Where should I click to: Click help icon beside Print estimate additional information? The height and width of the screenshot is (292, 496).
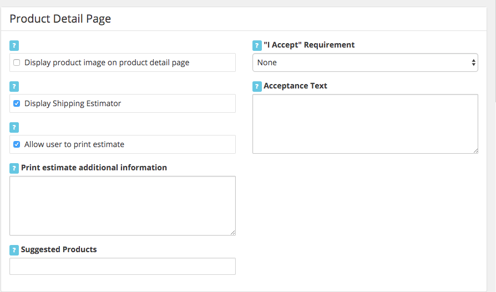click(x=14, y=168)
